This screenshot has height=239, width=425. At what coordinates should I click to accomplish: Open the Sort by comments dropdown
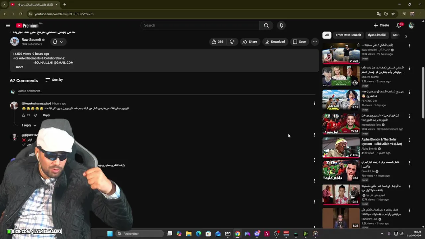pyautogui.click(x=54, y=80)
